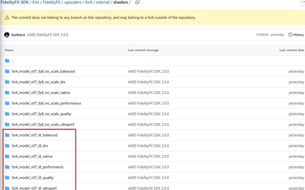Image resolution: width=305 pixels, height=190 pixels.
Task: Open commit message in fsr4_model_v07_i8_performance row
Action: click(x=148, y=167)
